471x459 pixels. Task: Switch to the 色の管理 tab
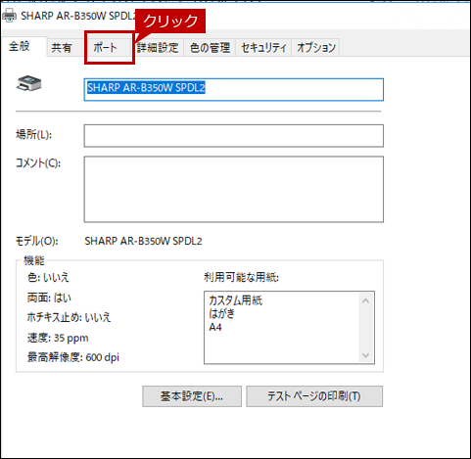(x=210, y=48)
